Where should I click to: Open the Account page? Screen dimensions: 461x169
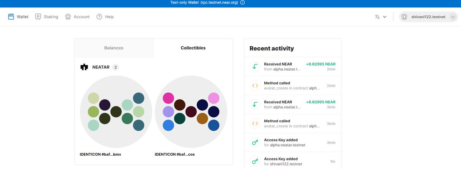(77, 17)
